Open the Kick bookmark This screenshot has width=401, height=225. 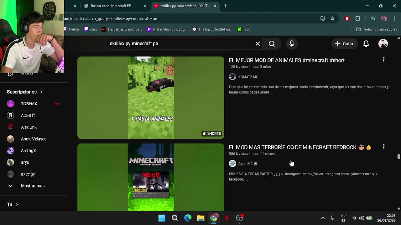(x=244, y=29)
